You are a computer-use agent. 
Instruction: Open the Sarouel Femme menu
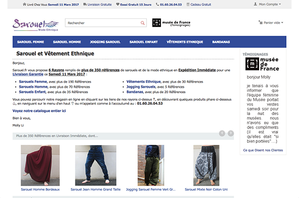(x=30, y=42)
